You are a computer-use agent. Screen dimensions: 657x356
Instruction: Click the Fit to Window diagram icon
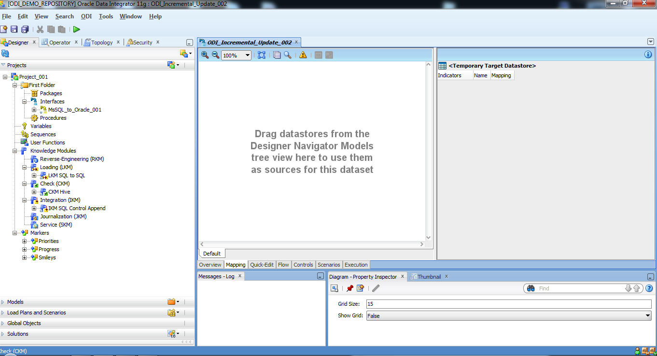pyautogui.click(x=261, y=55)
